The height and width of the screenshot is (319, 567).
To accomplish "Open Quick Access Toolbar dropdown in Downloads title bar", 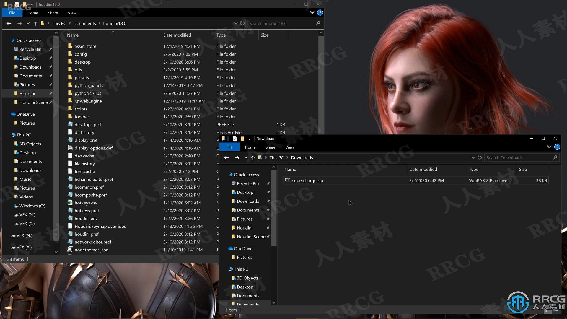I will tap(249, 139).
